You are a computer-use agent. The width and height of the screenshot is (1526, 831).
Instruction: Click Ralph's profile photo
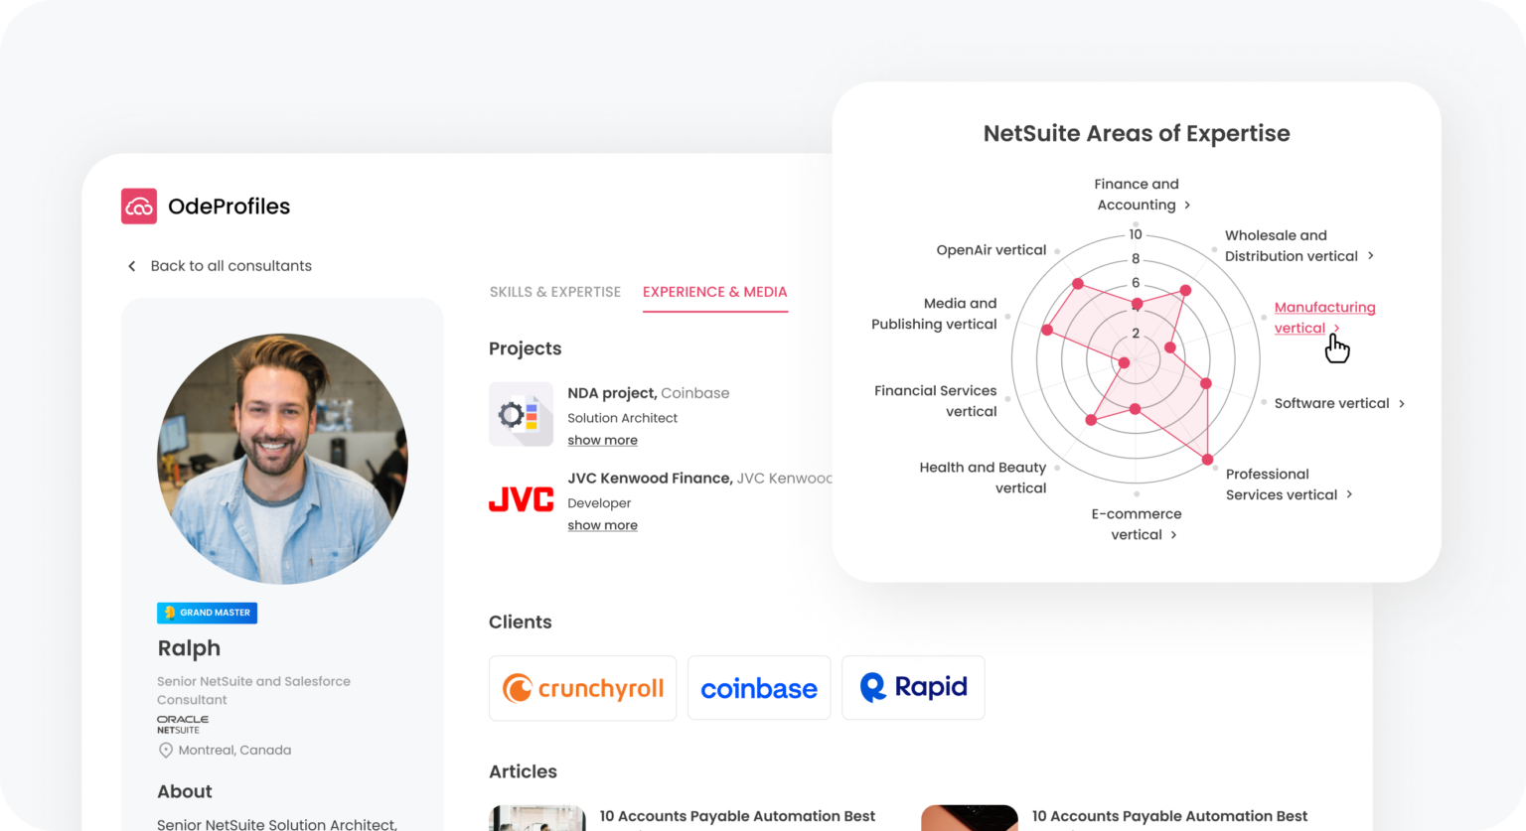282,458
